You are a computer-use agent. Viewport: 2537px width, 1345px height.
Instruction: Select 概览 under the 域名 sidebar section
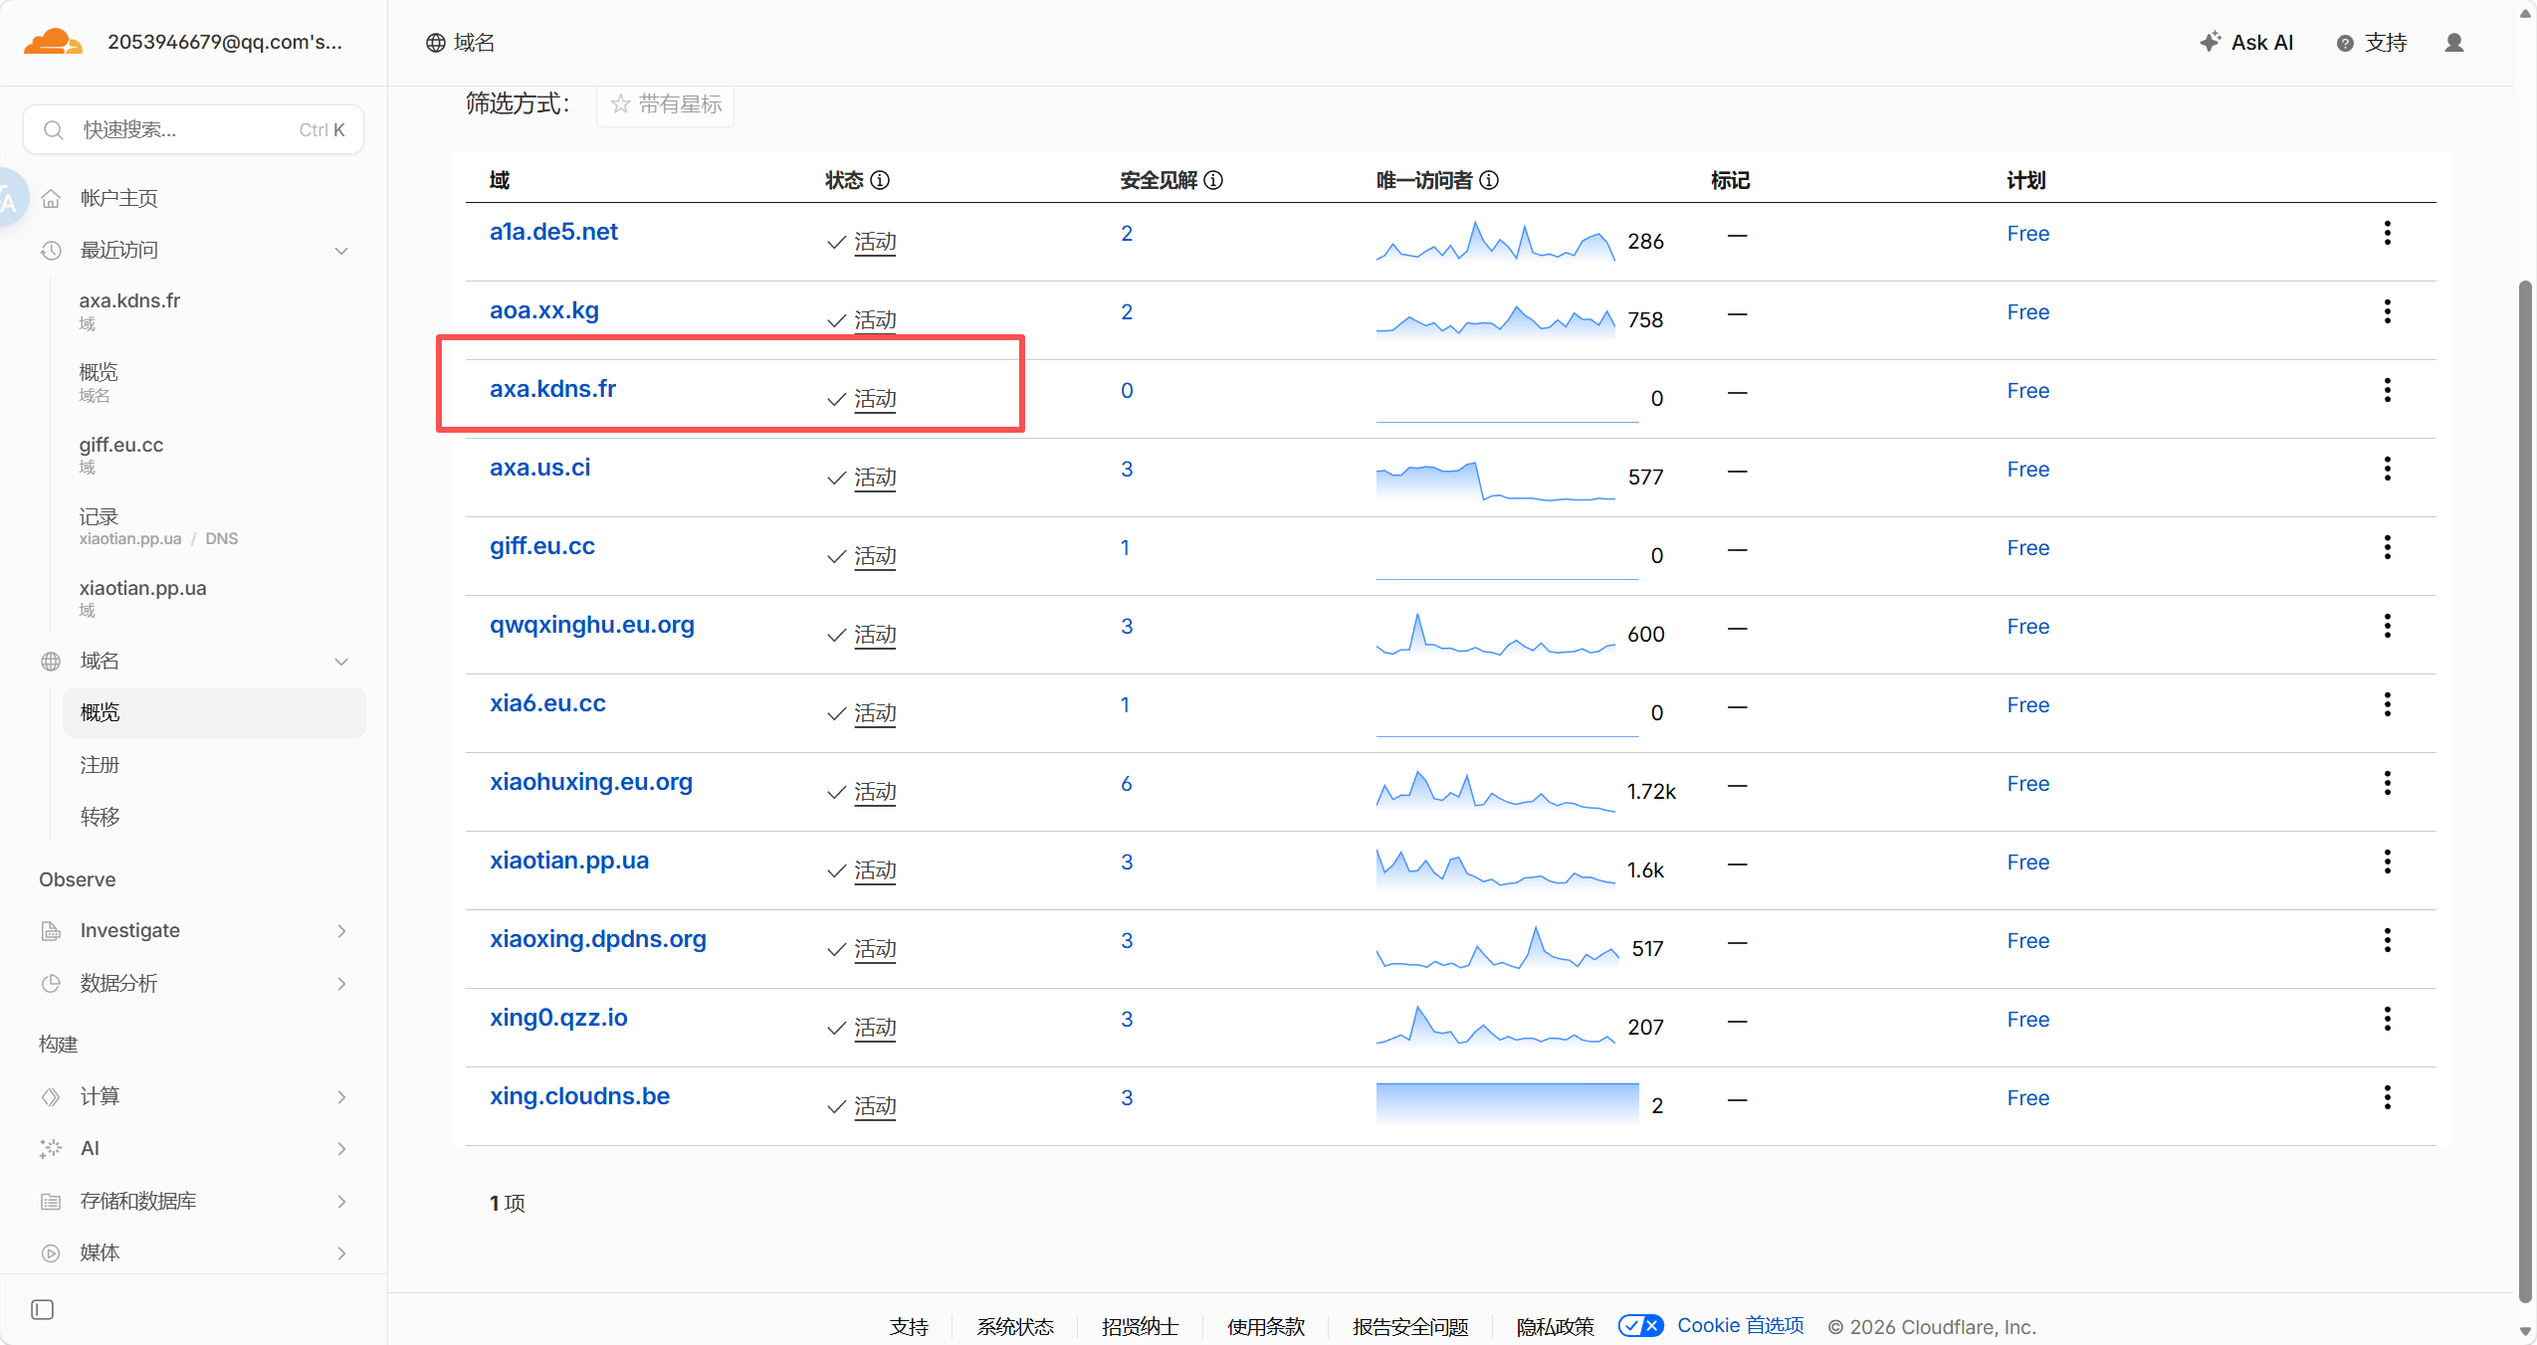coord(214,712)
